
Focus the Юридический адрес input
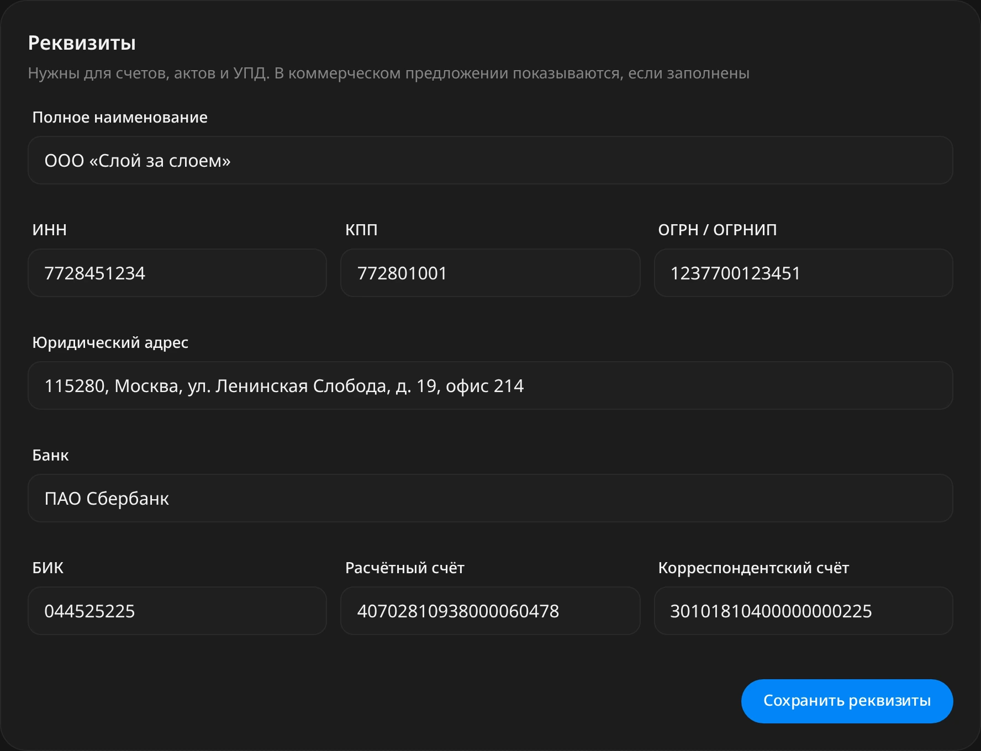coord(491,385)
